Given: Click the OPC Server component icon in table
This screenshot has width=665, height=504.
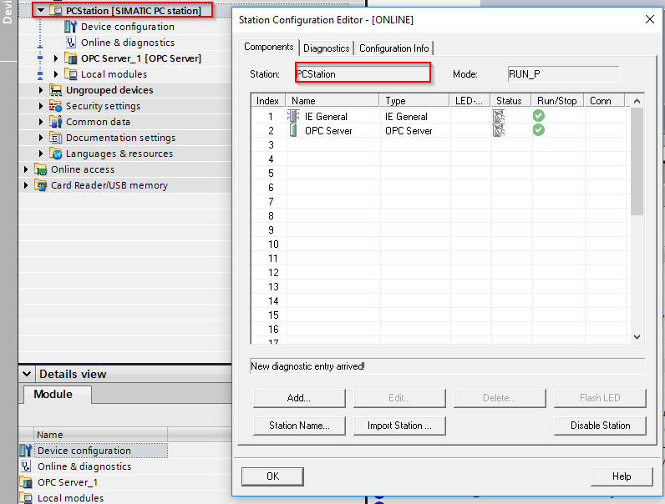Looking at the screenshot, I should point(293,130).
